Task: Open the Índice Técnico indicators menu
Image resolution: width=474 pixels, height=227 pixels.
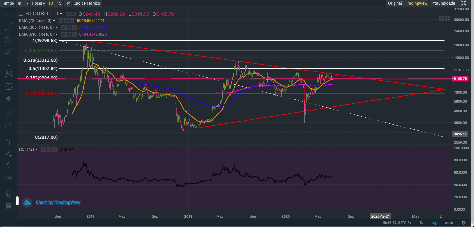Action: tap(87, 3)
